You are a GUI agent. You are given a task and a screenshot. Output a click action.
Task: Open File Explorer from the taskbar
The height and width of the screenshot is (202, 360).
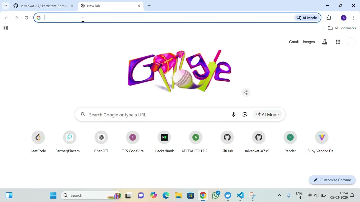(x=178, y=195)
